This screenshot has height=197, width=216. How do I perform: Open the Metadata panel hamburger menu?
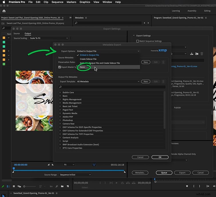[86, 18]
